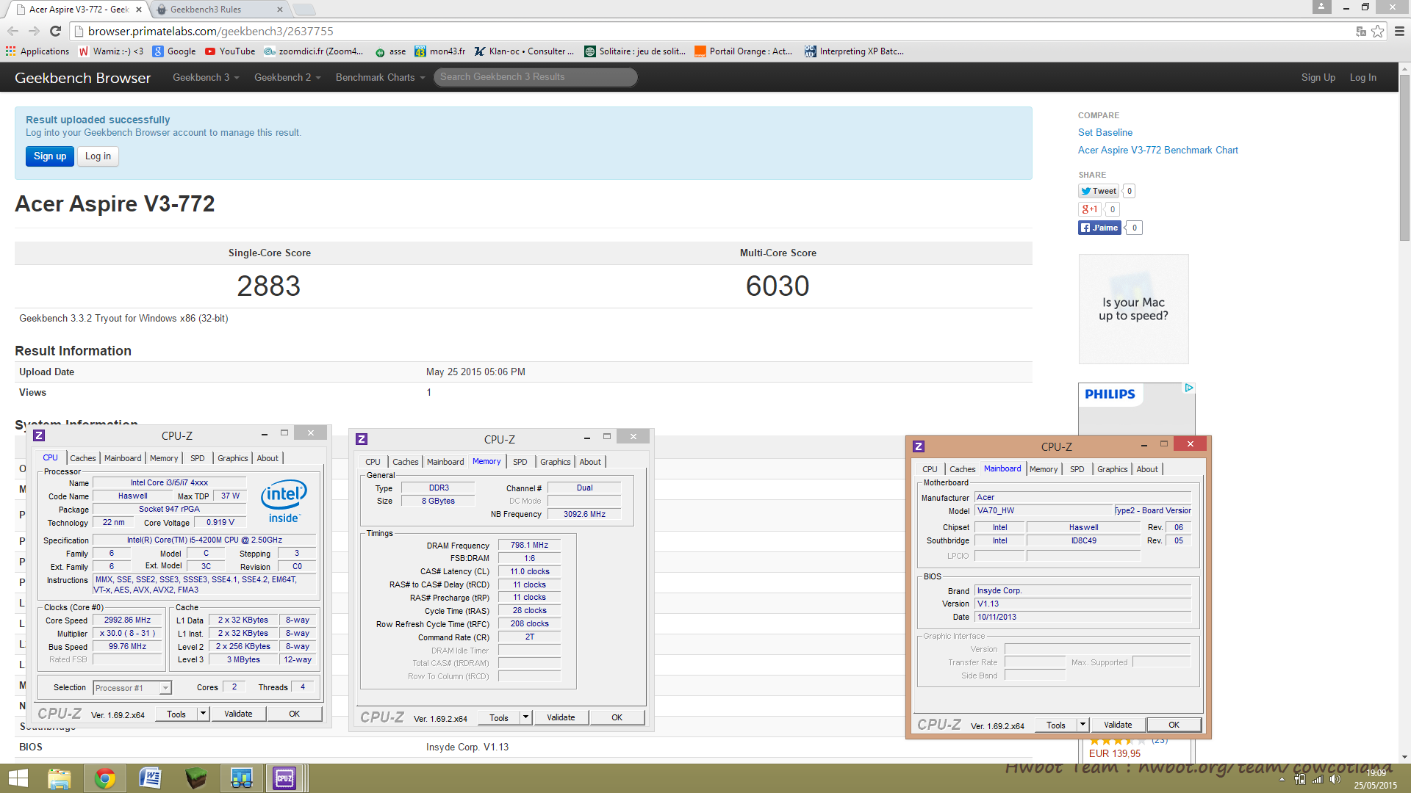Click the Facebook J'aime button
Viewport: 1411px width, 793px height.
(x=1099, y=228)
